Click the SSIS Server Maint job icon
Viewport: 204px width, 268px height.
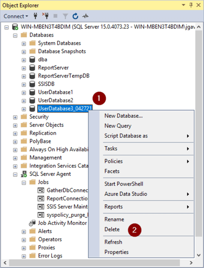click(41, 207)
